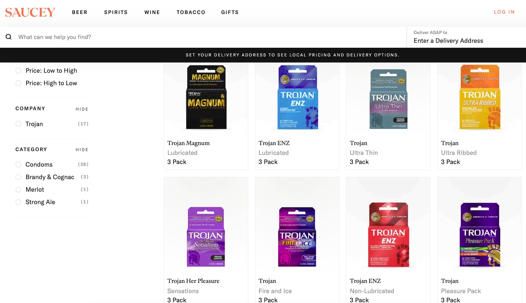Click the Non-Lubricated product subtitle
This screenshot has width=526, height=303.
372,291
